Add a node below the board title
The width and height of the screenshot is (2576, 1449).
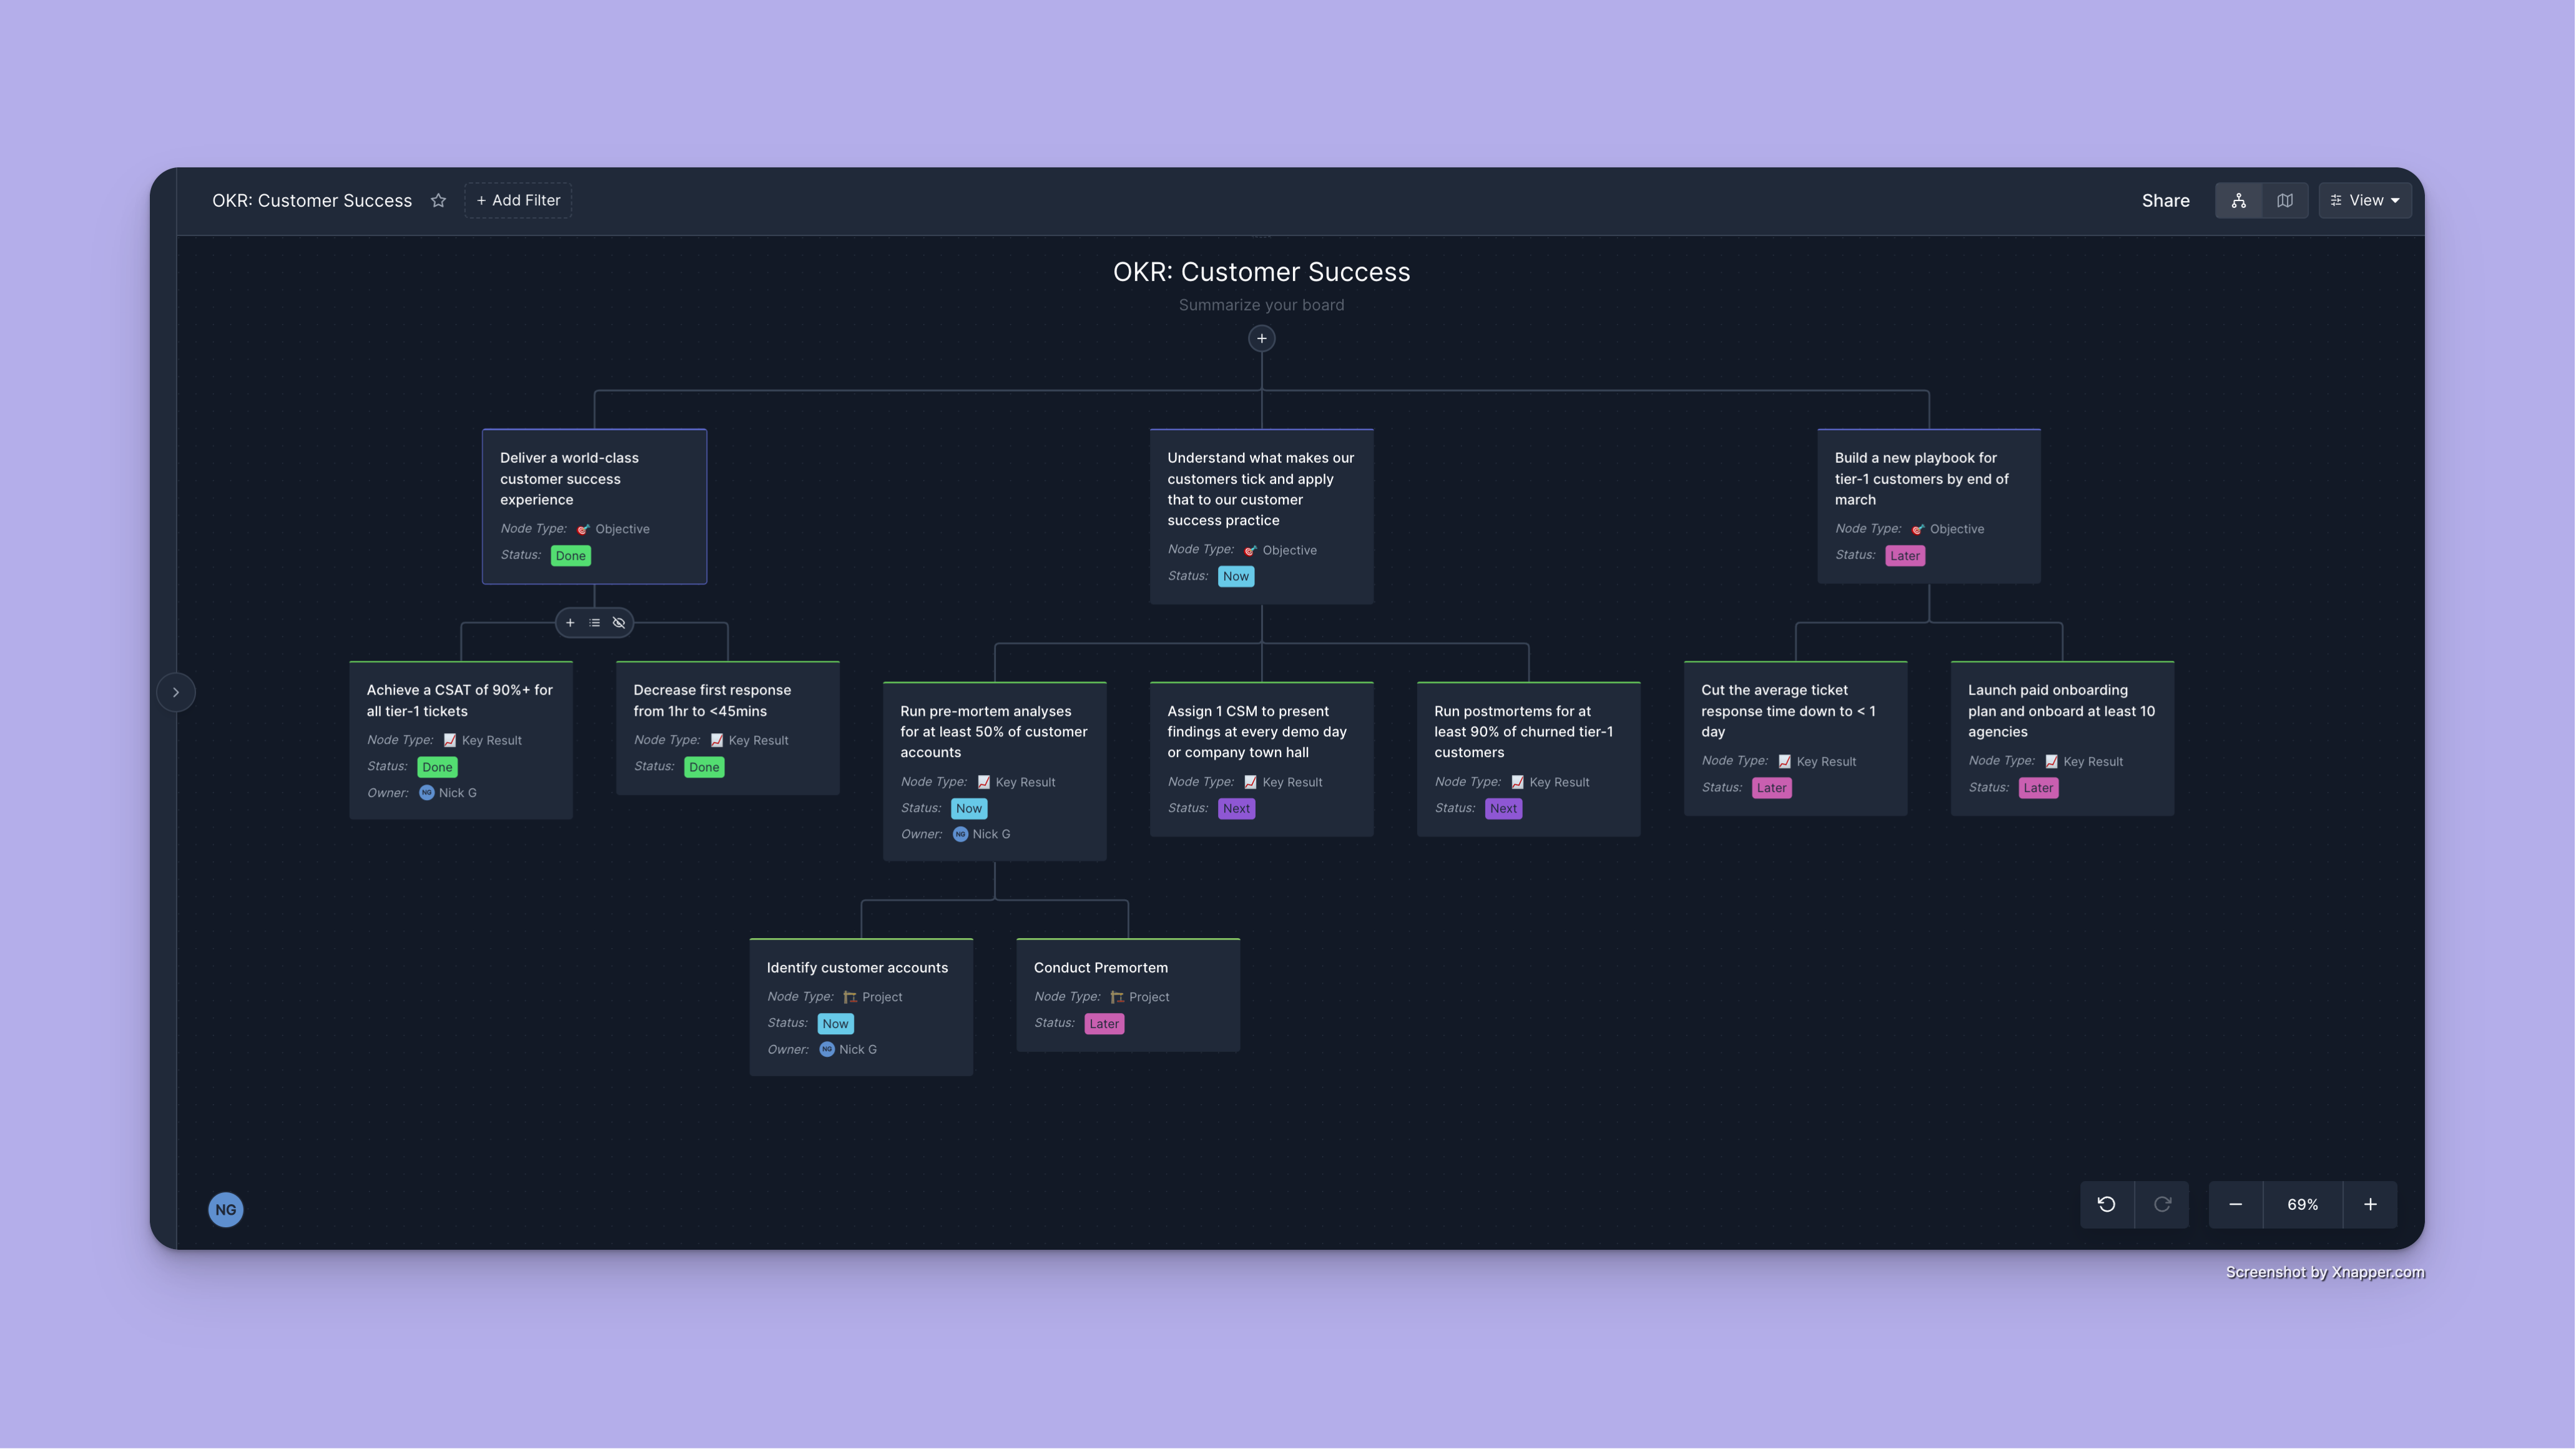point(1261,339)
